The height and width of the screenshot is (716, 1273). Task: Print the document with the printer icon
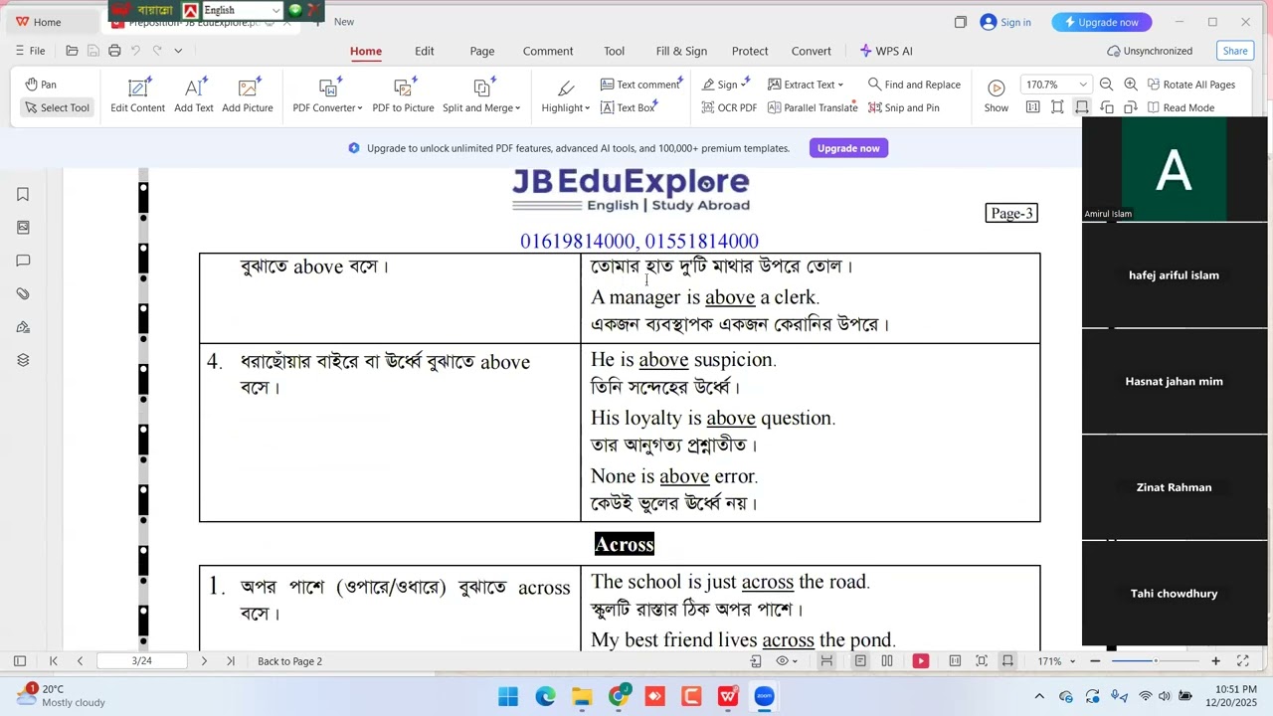click(114, 51)
